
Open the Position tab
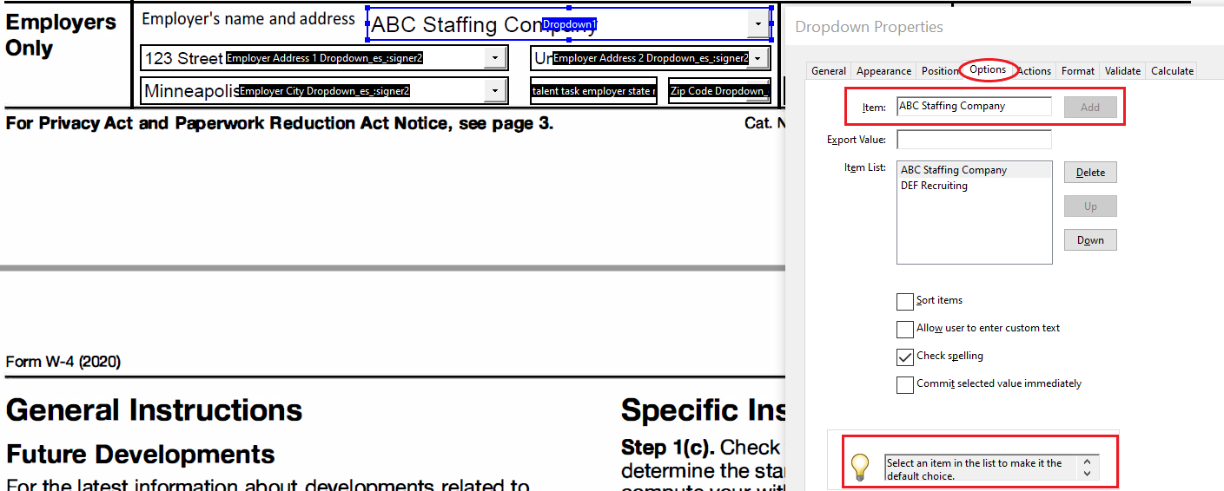[x=940, y=71]
